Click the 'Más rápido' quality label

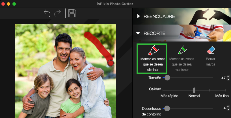point(169,96)
